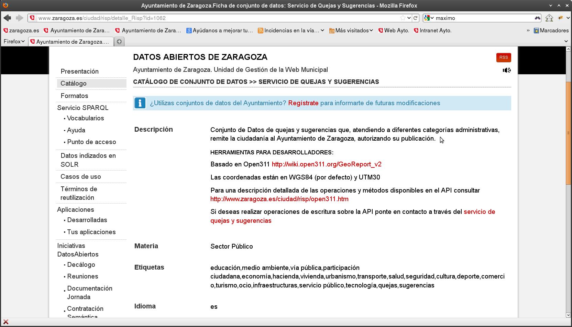Reload the page with the refresh icon
The width and height of the screenshot is (572, 327).
click(416, 18)
